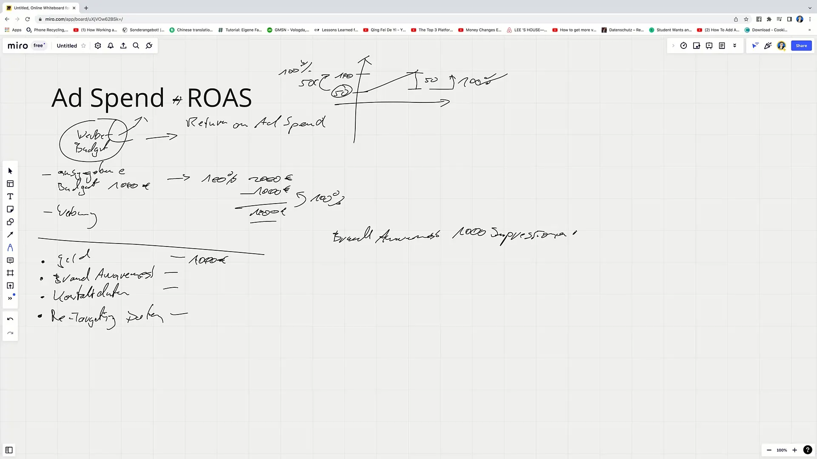Select the Pen/Draw tool in sidebar
Viewport: 817px width, 459px height.
pyautogui.click(x=10, y=235)
